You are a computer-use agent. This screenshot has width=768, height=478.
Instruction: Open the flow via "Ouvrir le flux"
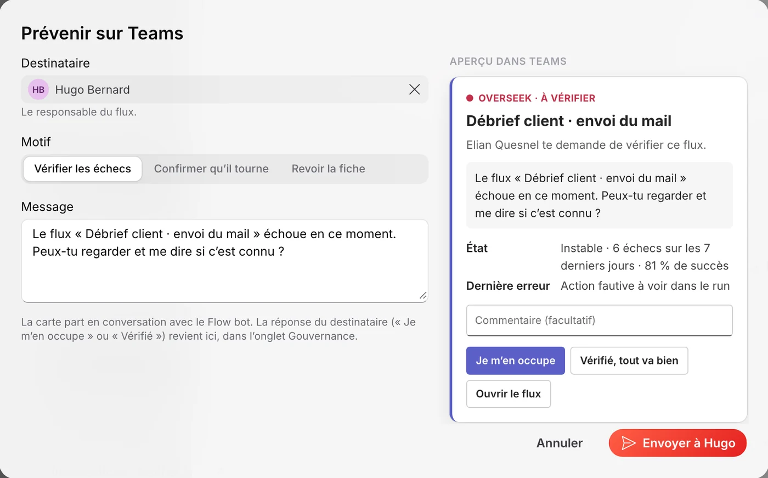point(509,394)
